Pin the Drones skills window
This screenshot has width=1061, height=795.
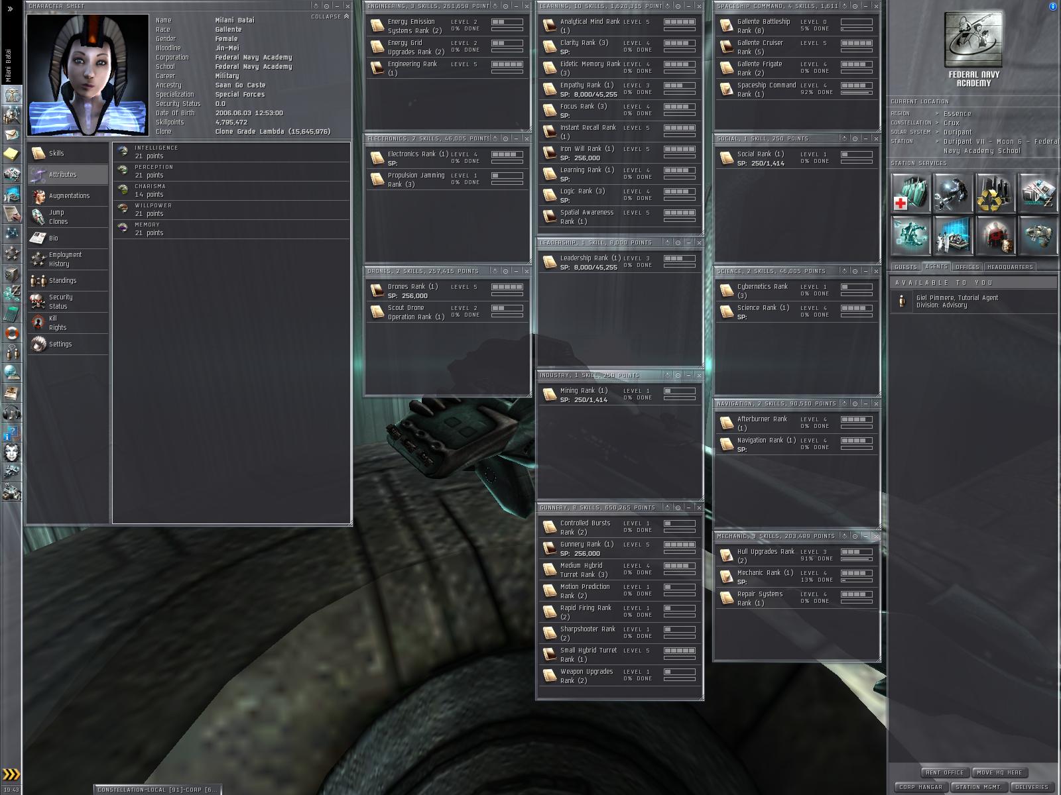click(x=506, y=271)
